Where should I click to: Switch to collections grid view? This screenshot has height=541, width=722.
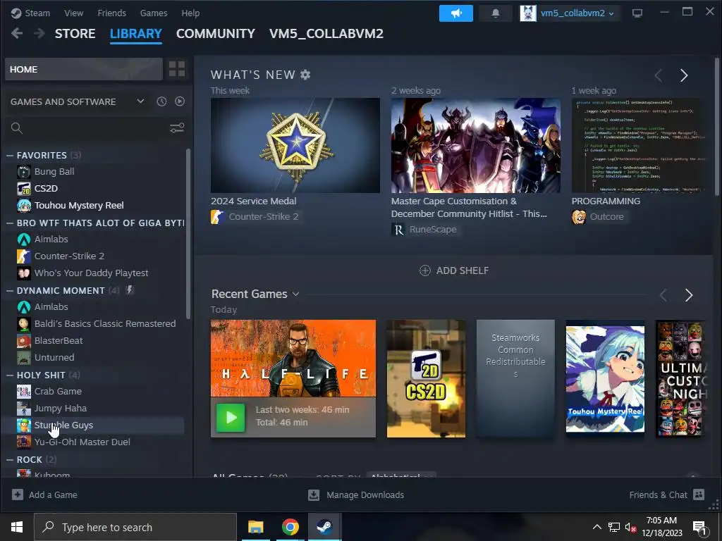point(177,69)
